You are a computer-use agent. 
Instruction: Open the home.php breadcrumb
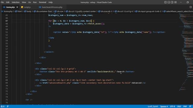pyautogui.click(x=7, y=11)
